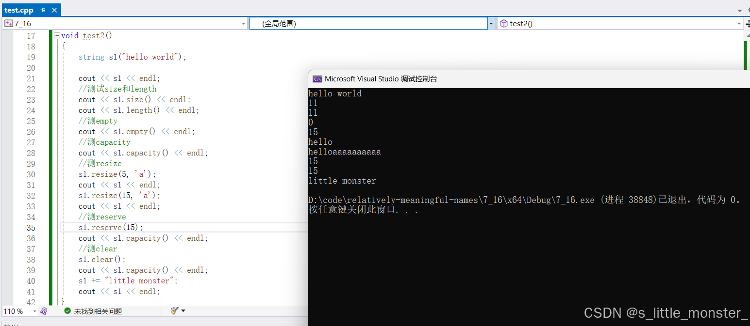Click the //测reserve comment
Screen dimensions: 750x326
102,217
